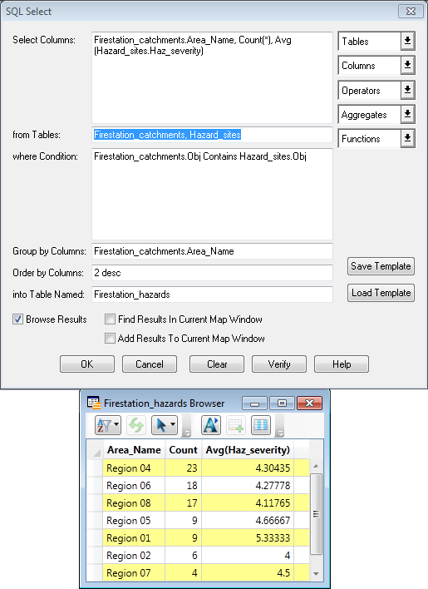Viewport: 428px width, 589px height.
Task: Click the Verify button
Action: [279, 364]
